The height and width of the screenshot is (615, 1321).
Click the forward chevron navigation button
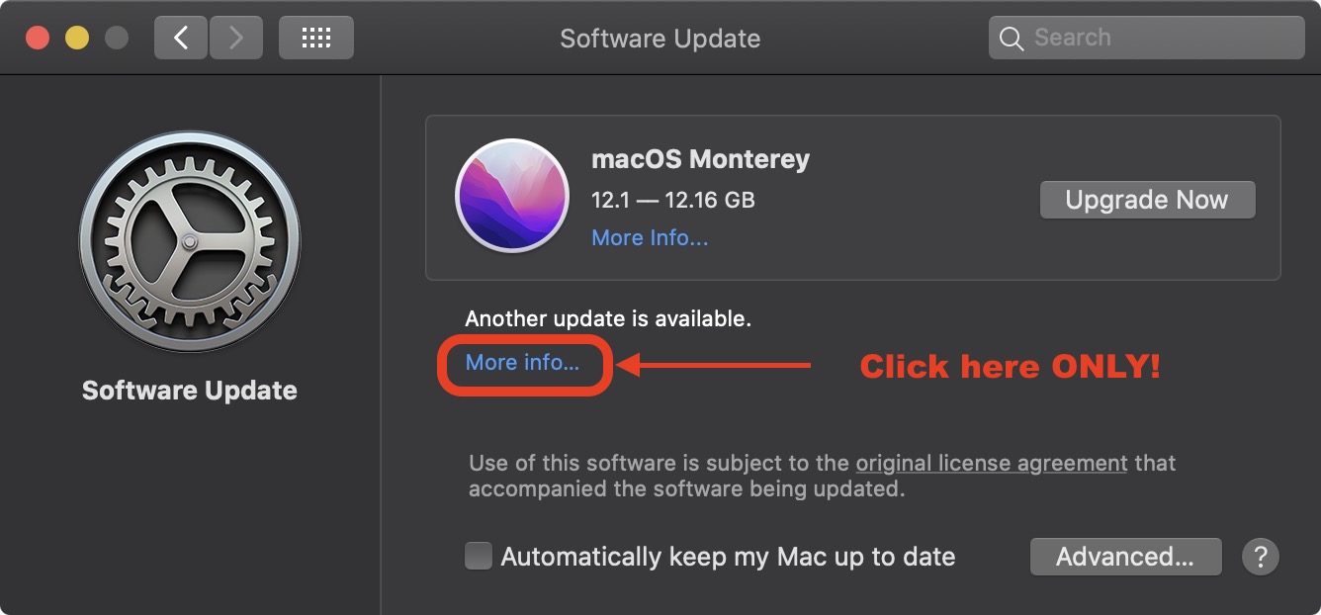[x=235, y=38]
